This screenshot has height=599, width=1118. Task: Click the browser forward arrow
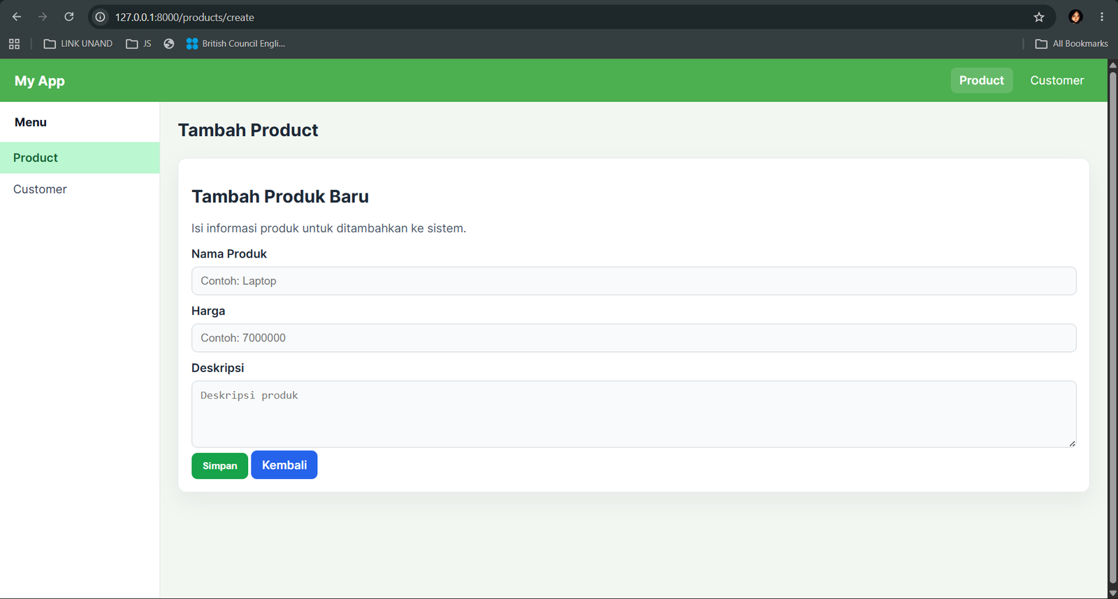43,17
